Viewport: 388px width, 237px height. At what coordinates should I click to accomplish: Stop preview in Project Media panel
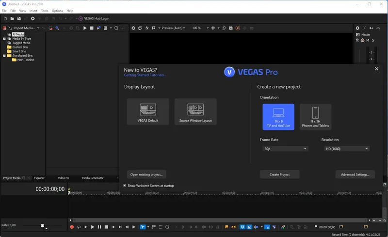pos(92,28)
